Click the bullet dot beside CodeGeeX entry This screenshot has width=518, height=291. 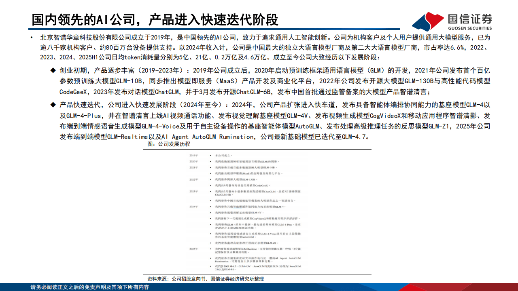click(x=210, y=186)
